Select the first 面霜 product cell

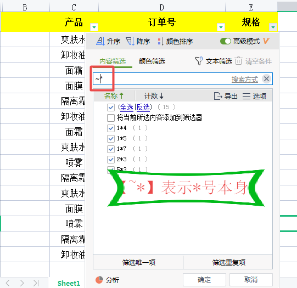(67, 70)
